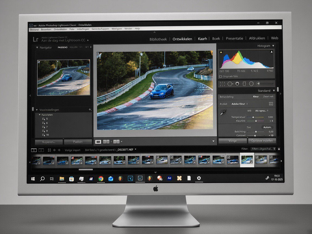The image size is (312, 234).
Task: Switch to Before/After YY view
Action: pyautogui.click(x=116, y=142)
